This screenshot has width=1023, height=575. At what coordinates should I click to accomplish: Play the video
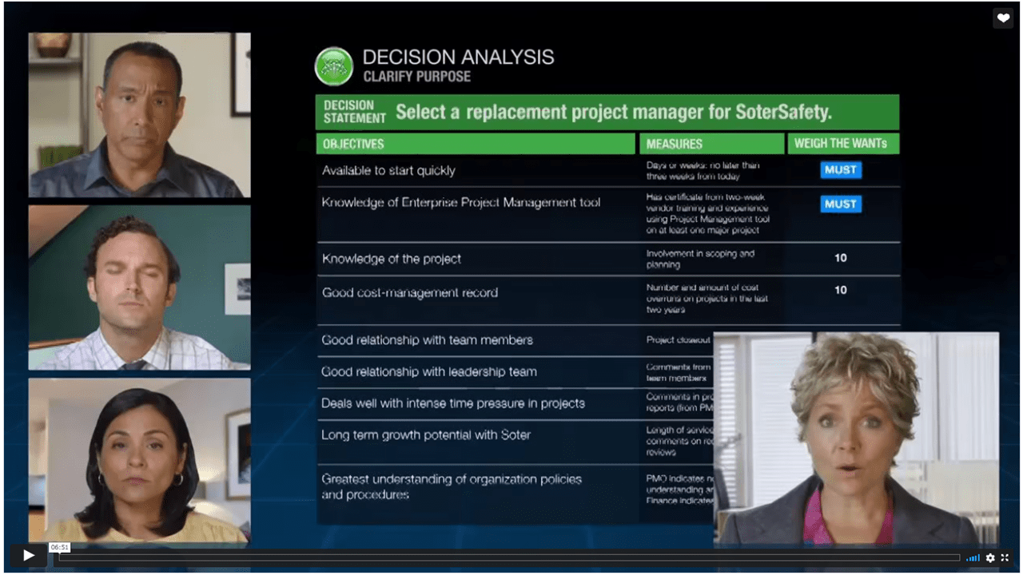pyautogui.click(x=29, y=555)
